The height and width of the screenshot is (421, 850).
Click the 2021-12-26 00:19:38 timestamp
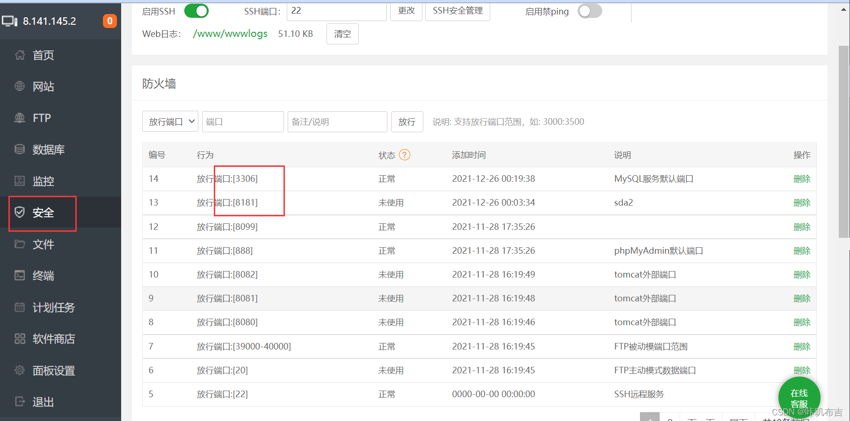pyautogui.click(x=494, y=179)
